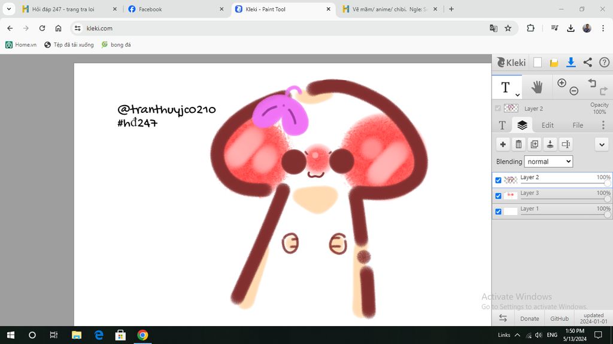Viewport: 613px width, 344px height.
Task: Open the Windows Start menu
Action: (x=11, y=335)
